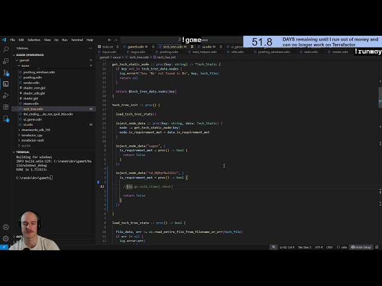The image size is (382, 286).
Task: Open Run and Debug view
Action: (6, 95)
